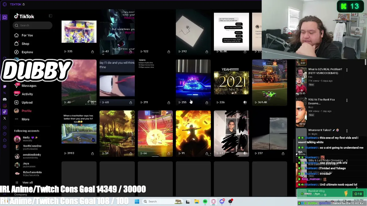Open TikTok panel in Opera sidebar
Image resolution: width=367 pixels, height=206 pixels.
click(x=5, y=112)
